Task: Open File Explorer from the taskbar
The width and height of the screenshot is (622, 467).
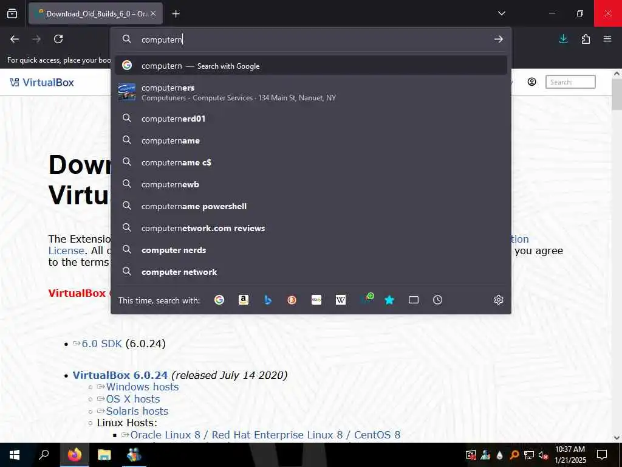Action: [104, 455]
